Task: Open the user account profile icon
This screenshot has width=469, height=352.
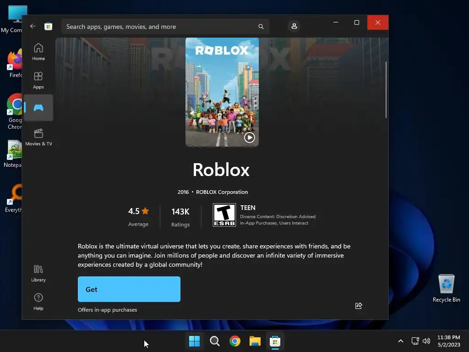Action: coord(294,26)
